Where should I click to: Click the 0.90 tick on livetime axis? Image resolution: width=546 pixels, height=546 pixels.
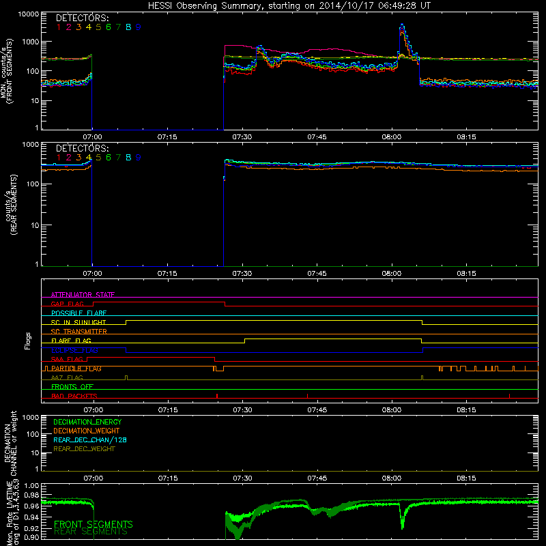tap(31, 537)
